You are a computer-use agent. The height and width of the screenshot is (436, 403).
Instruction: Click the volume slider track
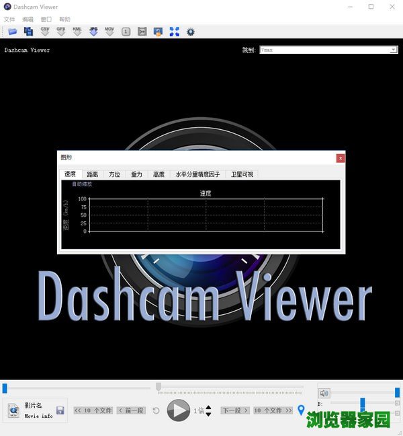coord(363,392)
